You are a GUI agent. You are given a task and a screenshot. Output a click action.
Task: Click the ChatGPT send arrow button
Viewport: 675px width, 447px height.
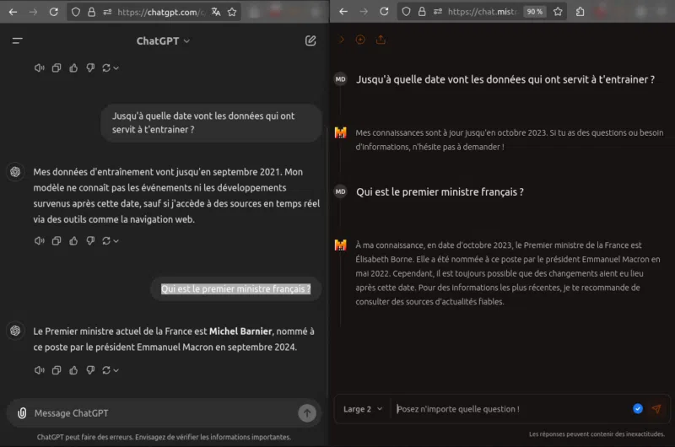[307, 413]
